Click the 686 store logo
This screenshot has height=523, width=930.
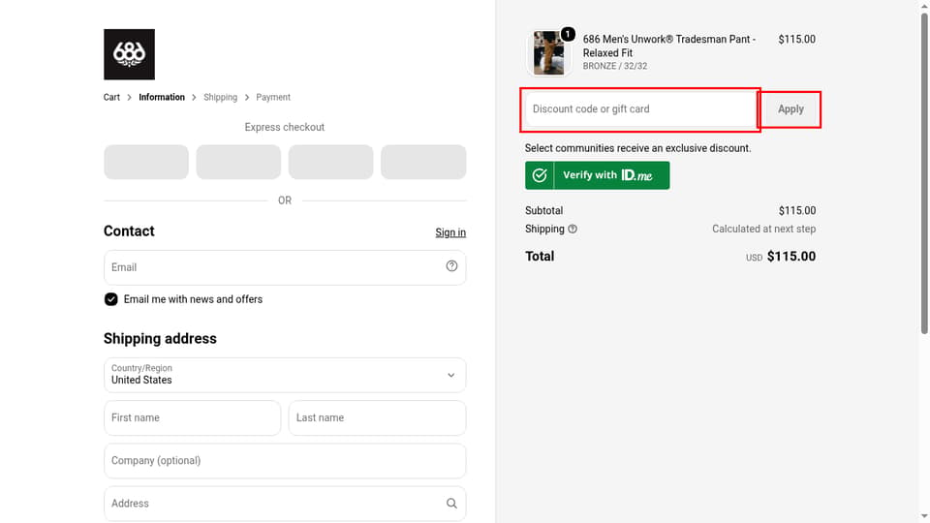pos(129,54)
